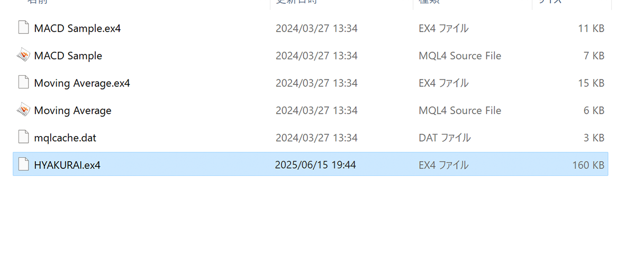Click the Moving Average MQL4 source icon
The image size is (635, 253).
[23, 110]
